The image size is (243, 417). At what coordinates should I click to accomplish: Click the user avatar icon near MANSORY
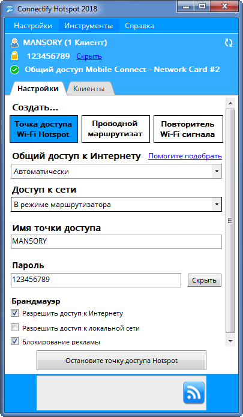point(15,43)
